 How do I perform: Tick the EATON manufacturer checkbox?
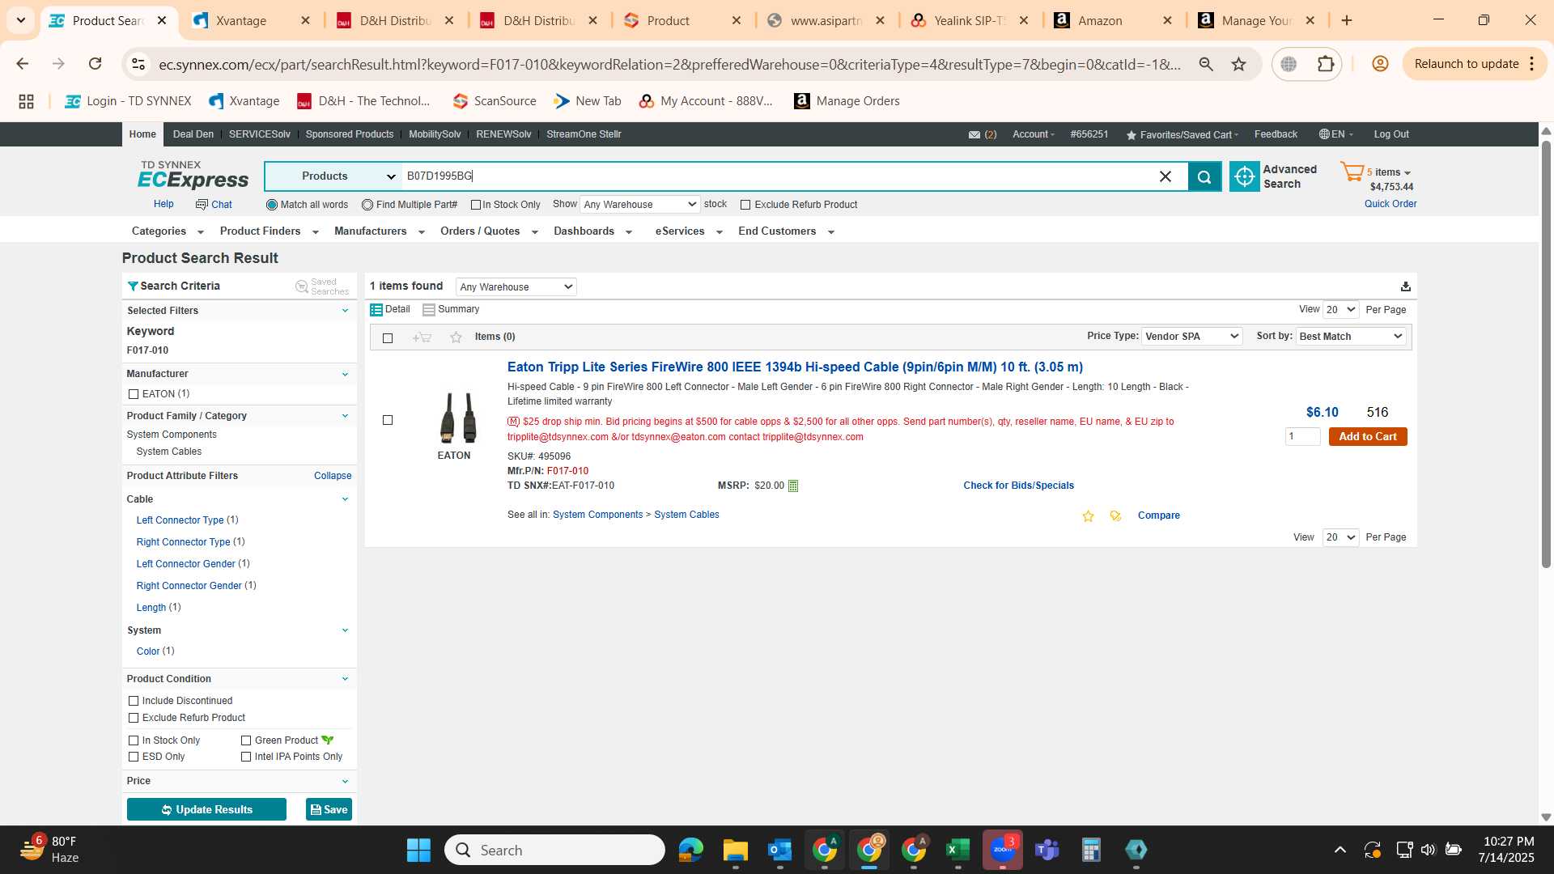tap(134, 394)
